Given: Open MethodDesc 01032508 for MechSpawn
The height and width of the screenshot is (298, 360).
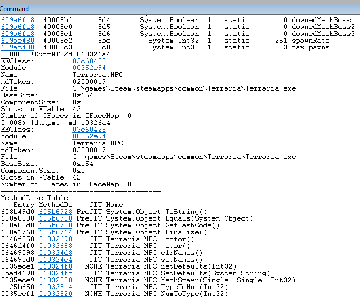Looking at the screenshot, I should 55,280.
